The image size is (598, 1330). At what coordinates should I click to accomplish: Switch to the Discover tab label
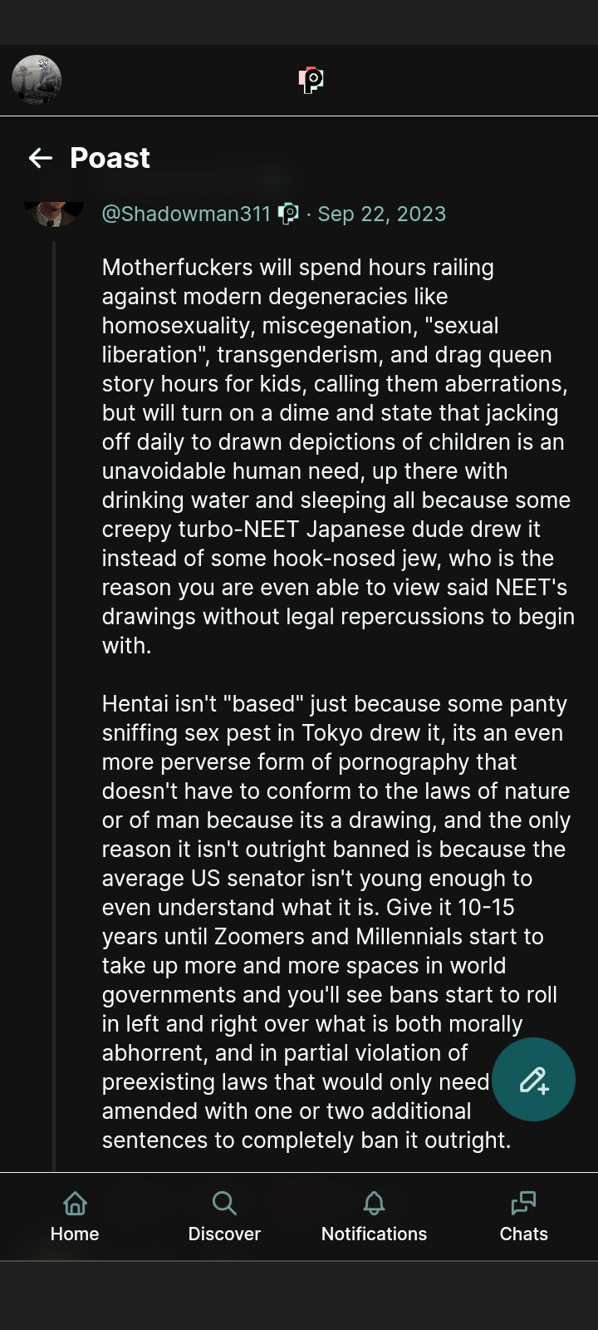(224, 1234)
